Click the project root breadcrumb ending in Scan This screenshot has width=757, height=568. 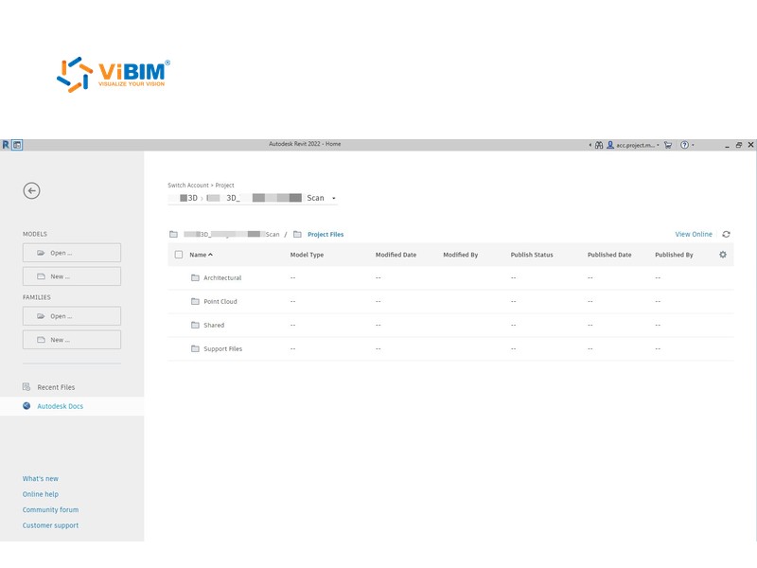(231, 234)
